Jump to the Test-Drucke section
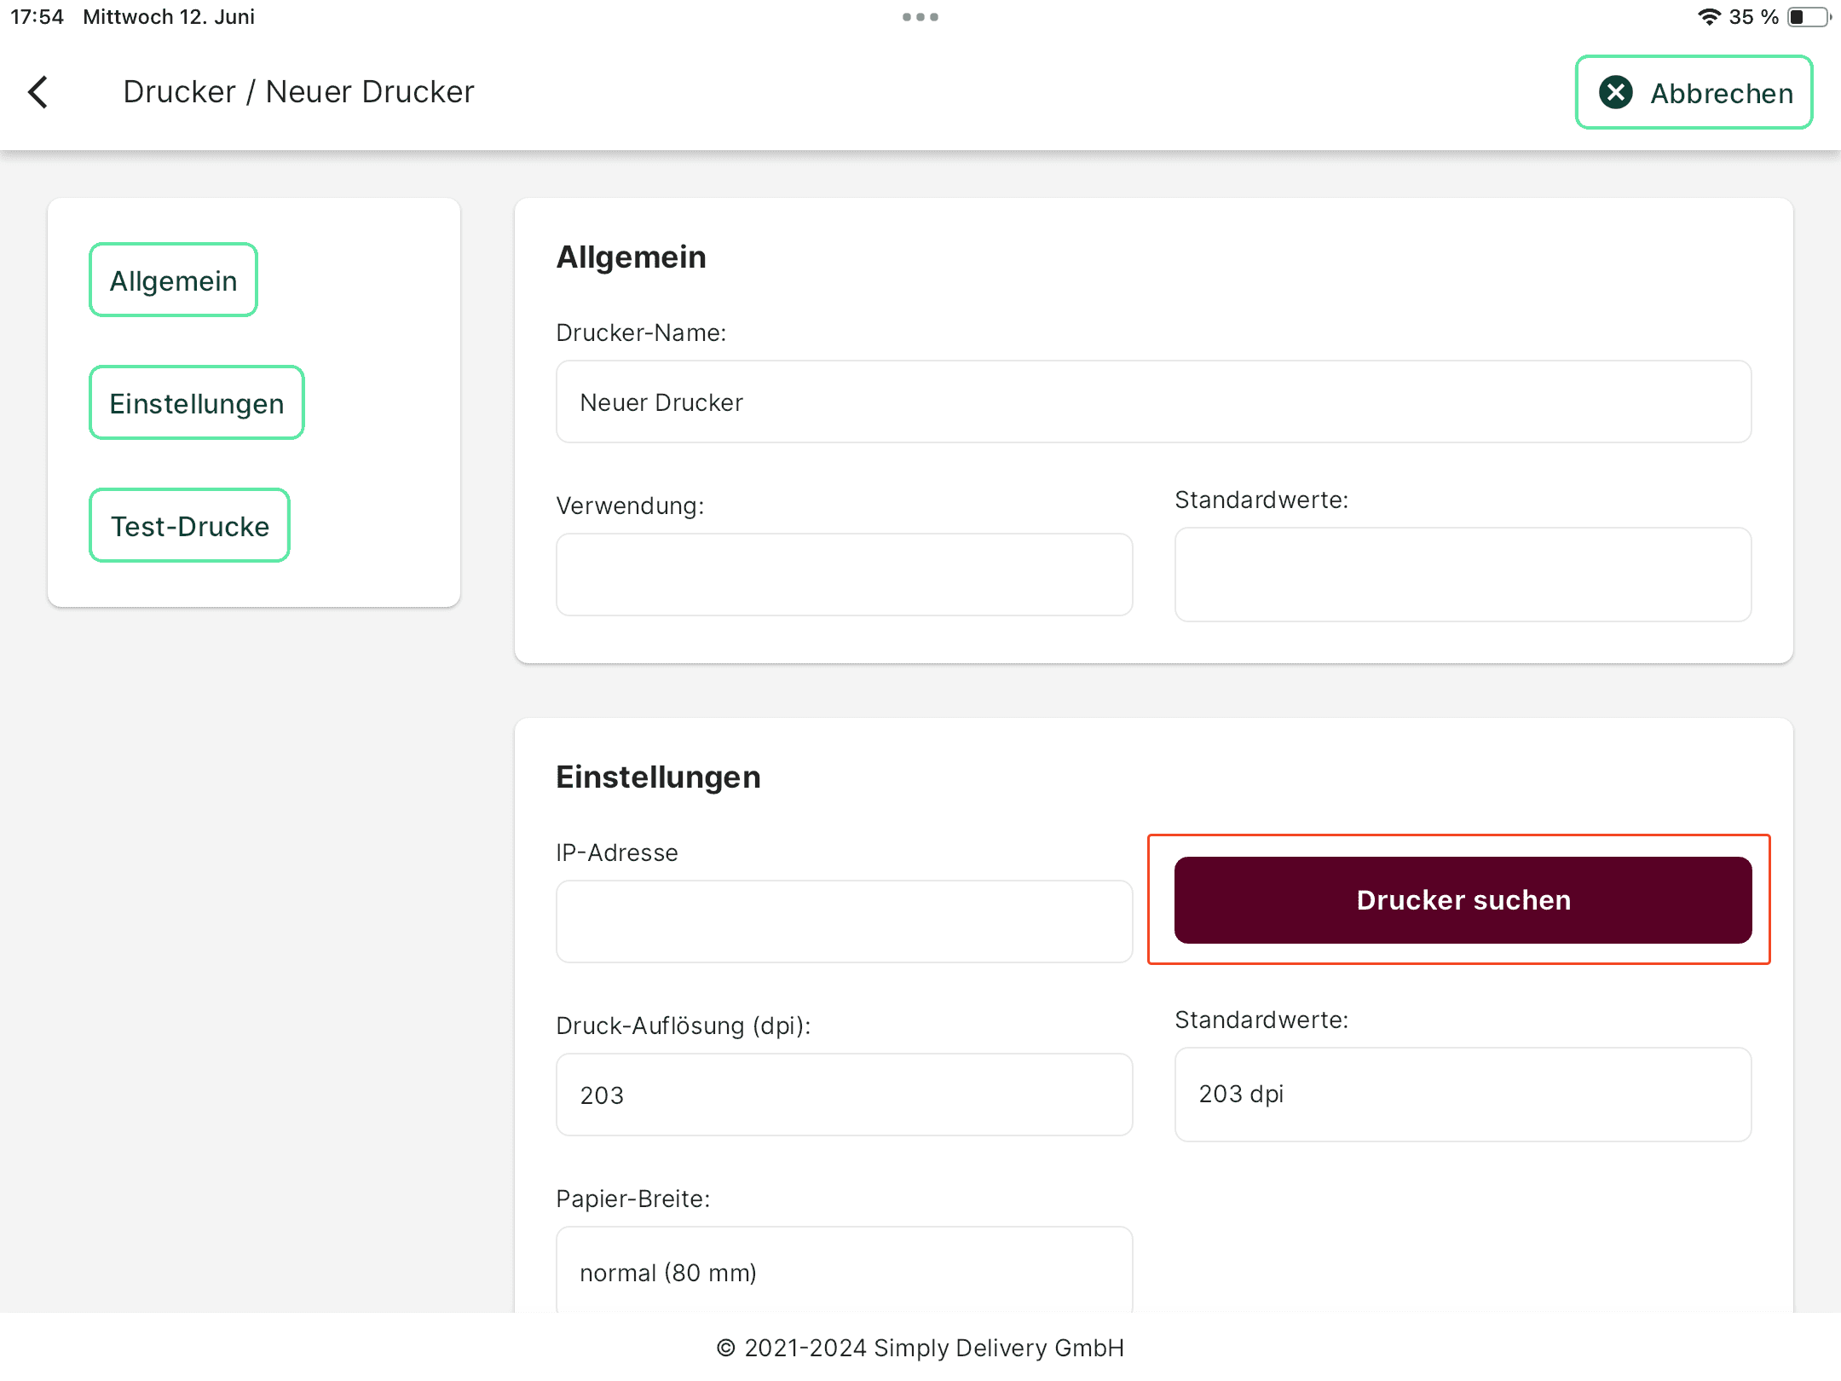Image resolution: width=1841 pixels, height=1381 pixels. click(189, 526)
